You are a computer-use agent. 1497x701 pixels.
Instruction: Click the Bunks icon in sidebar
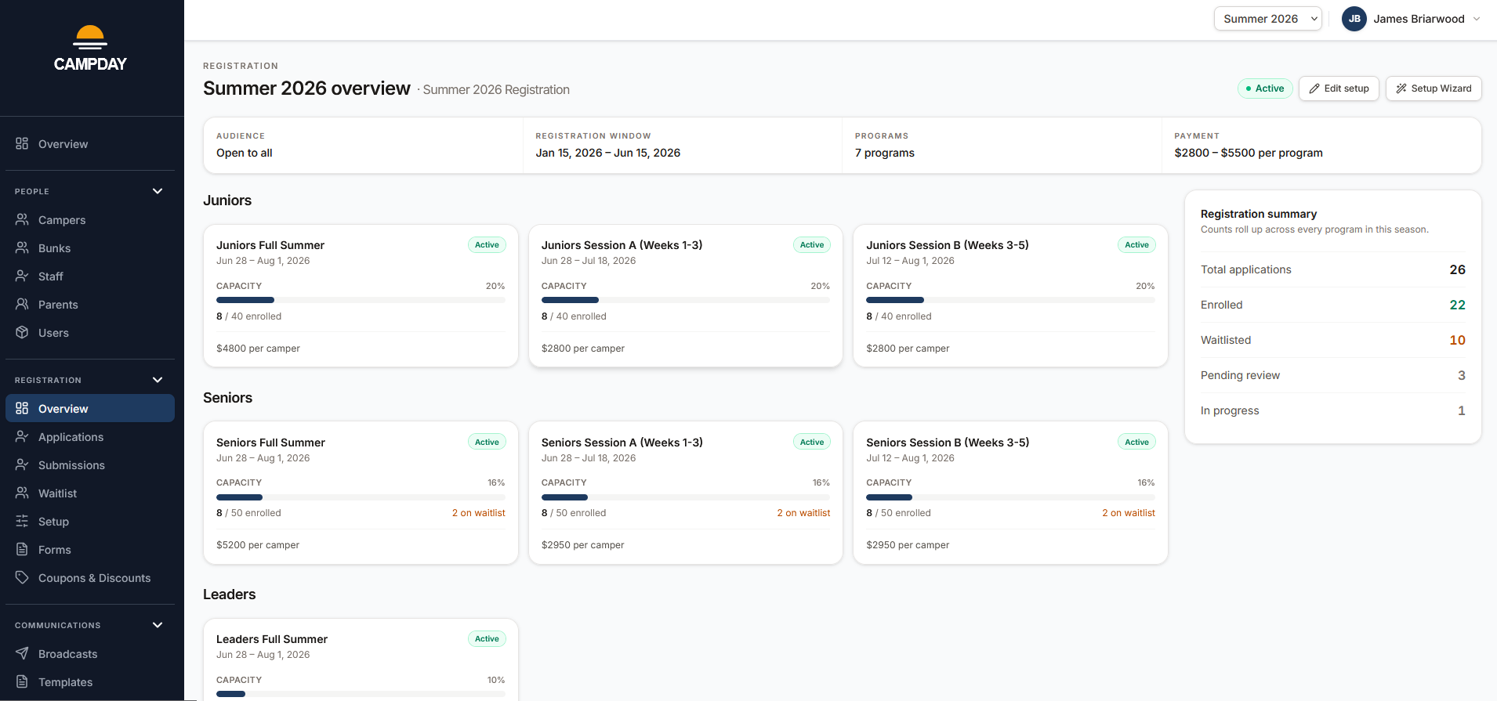22,248
